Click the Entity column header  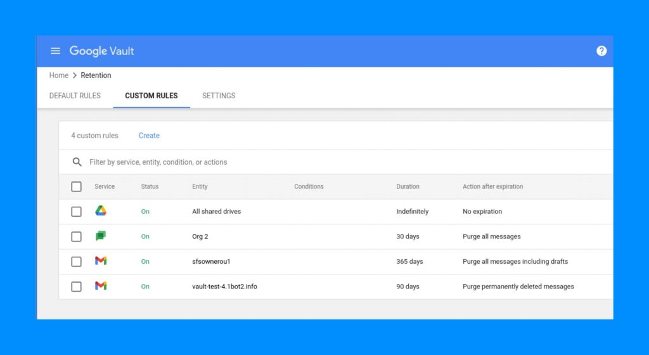tap(200, 186)
